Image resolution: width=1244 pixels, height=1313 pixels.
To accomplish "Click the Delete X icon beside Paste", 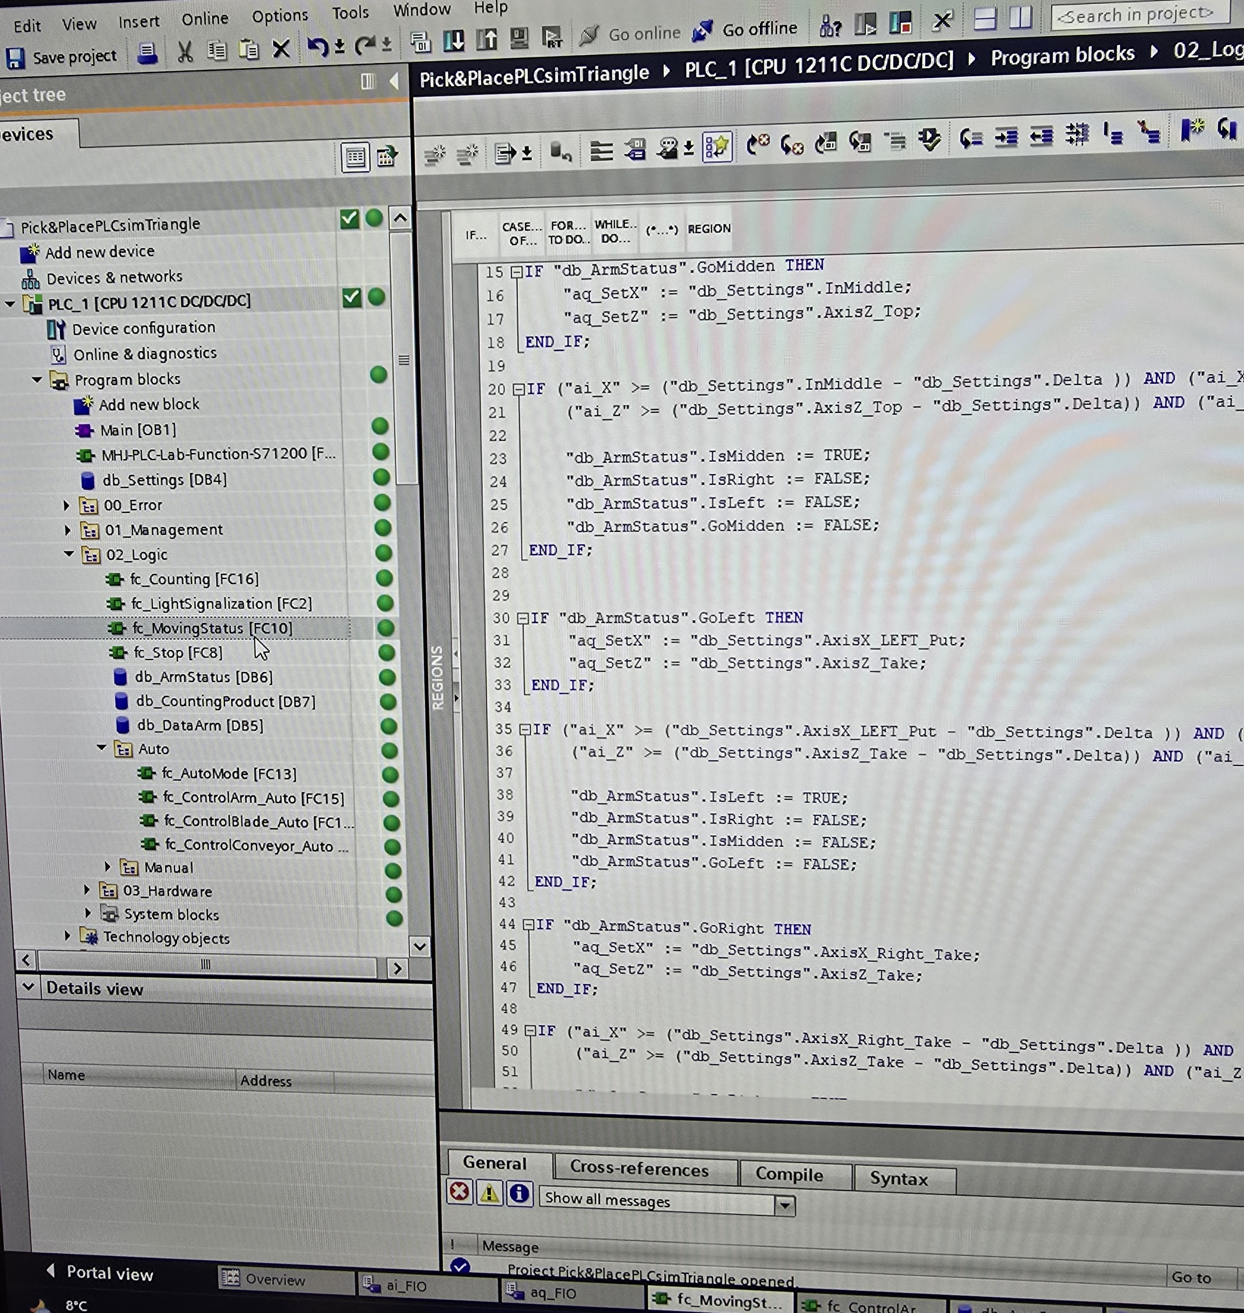I will 281,48.
